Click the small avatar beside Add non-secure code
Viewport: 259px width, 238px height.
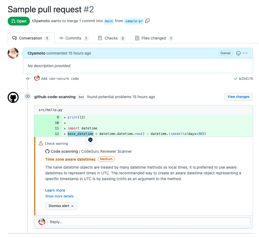pyautogui.click(x=37, y=78)
